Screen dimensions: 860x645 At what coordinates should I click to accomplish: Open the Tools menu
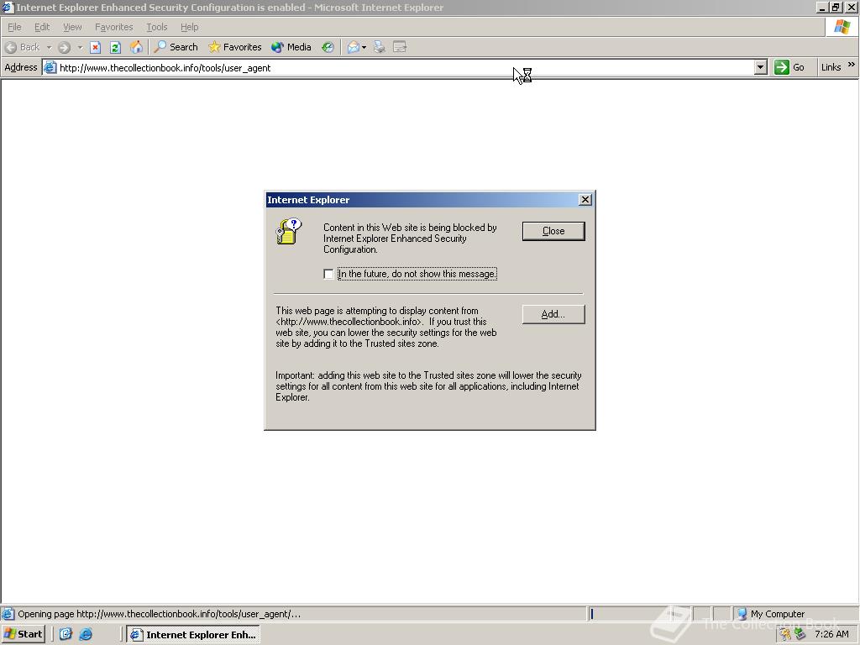156,27
